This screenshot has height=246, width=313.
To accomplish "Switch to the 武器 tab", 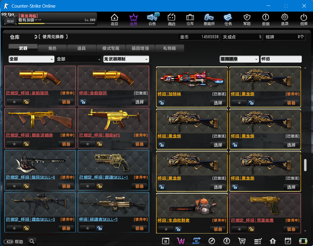I will [23, 48].
